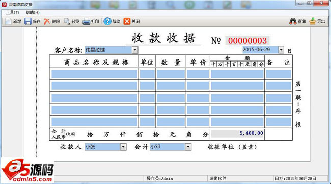Export data using the 导出 icon
Viewport: 331px width, 184px height.
click(x=313, y=21)
